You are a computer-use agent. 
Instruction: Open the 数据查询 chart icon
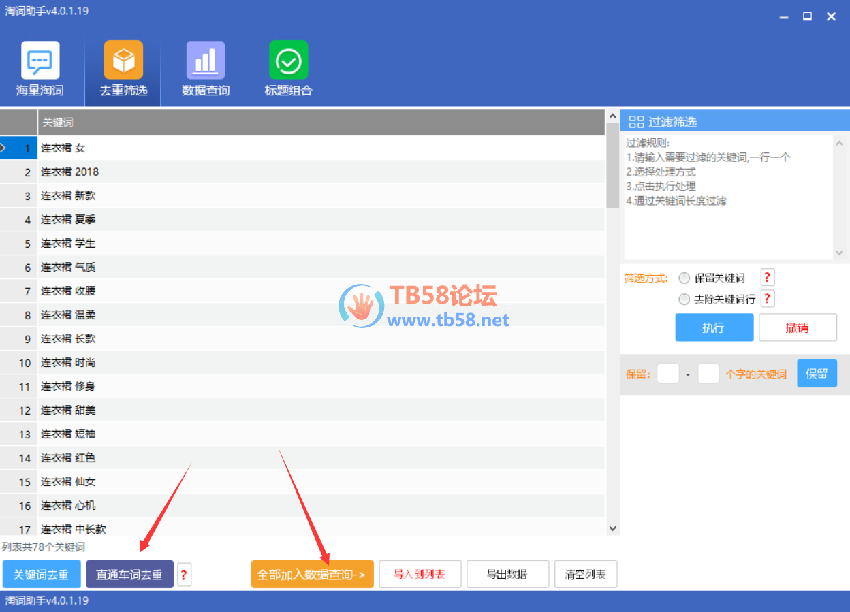pos(206,61)
